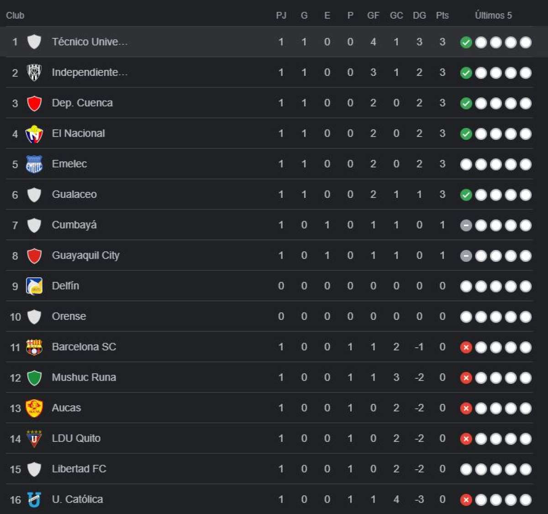Select the Emelec blue crest logo
The image size is (548, 514).
click(34, 164)
